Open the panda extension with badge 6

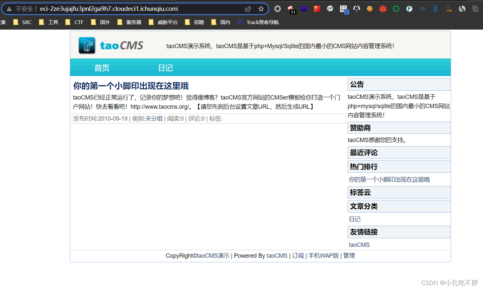344,10
